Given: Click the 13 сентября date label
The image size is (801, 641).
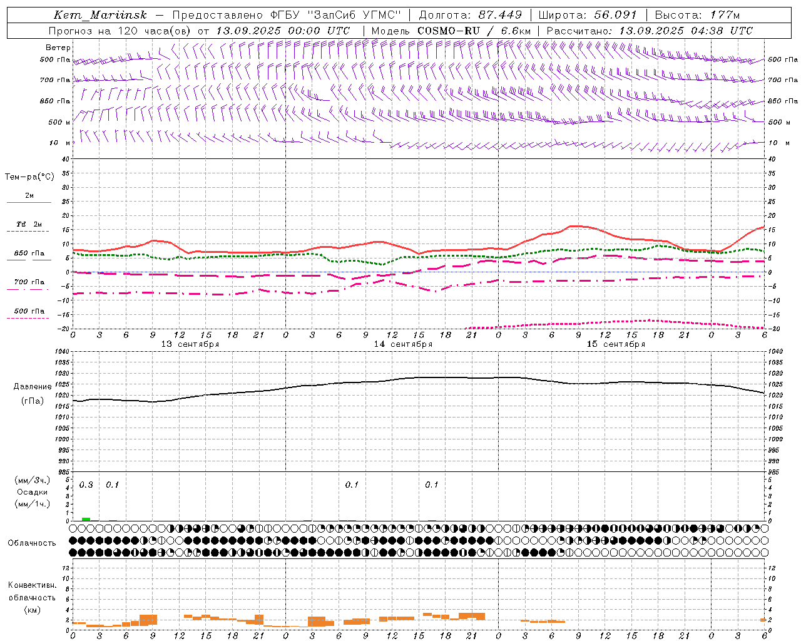Looking at the screenshot, I should (190, 344).
